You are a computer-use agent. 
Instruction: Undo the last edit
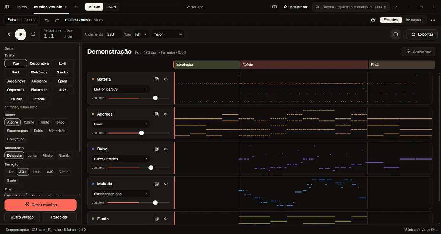[x=47, y=20]
